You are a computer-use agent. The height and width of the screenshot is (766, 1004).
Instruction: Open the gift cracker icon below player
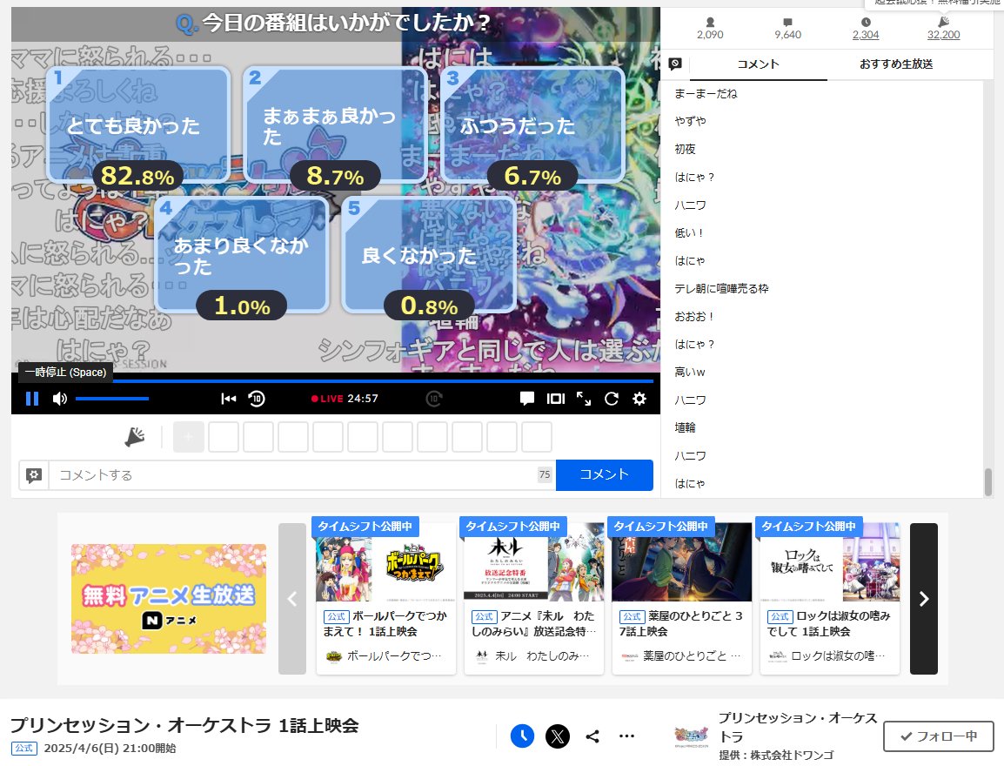pyautogui.click(x=135, y=437)
